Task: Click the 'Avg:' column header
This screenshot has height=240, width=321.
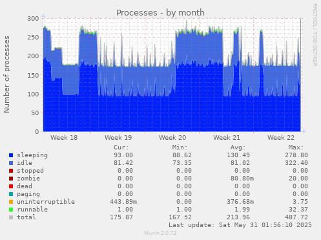Action: [x=238, y=147]
